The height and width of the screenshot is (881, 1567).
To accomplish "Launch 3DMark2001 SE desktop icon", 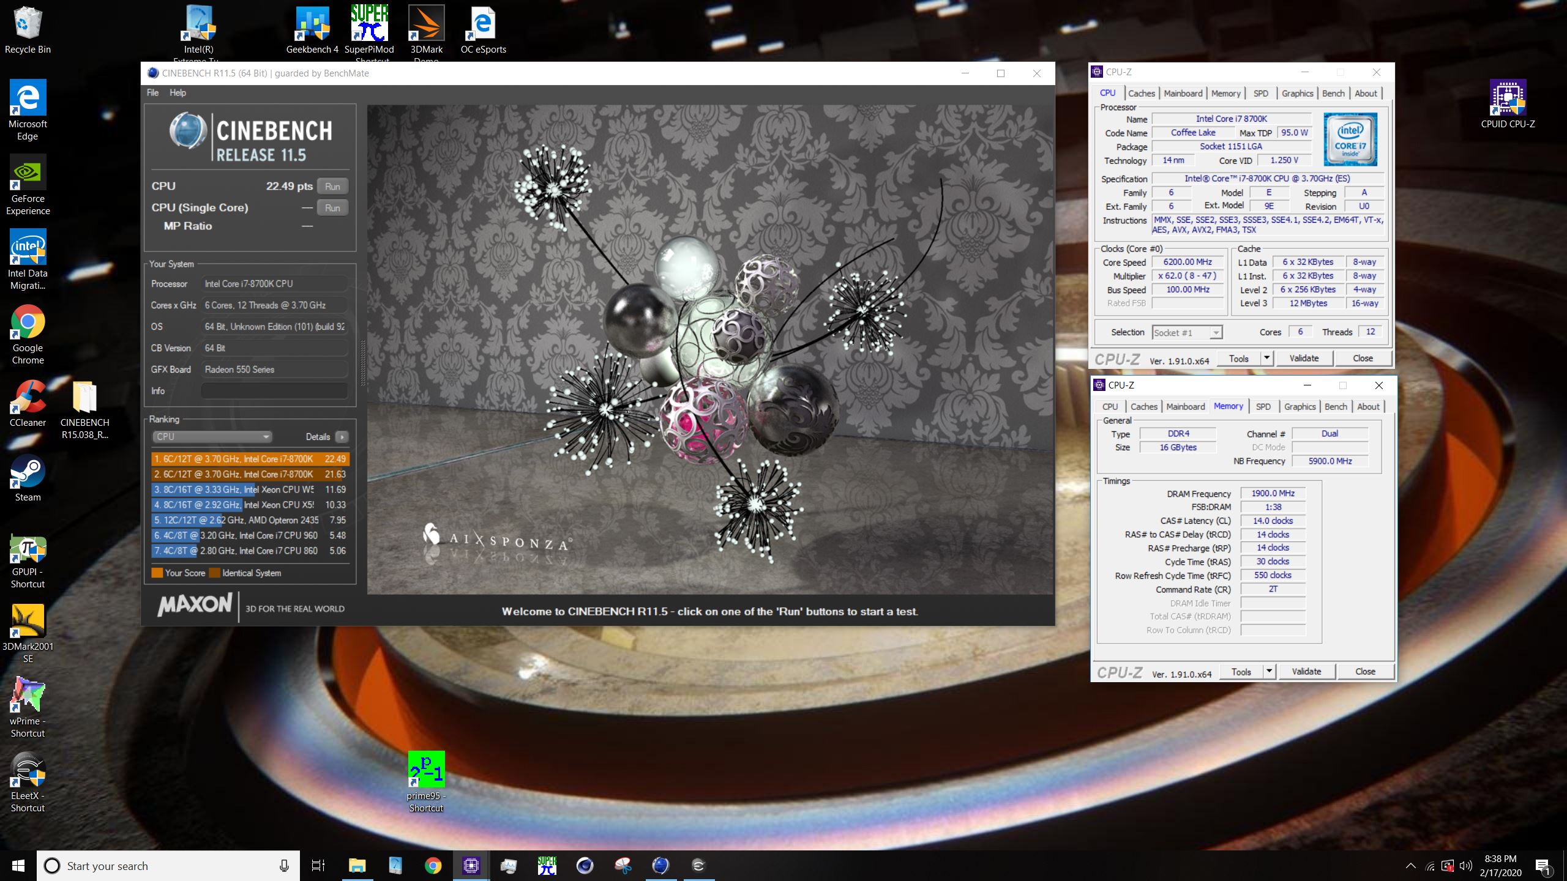I will click(28, 633).
